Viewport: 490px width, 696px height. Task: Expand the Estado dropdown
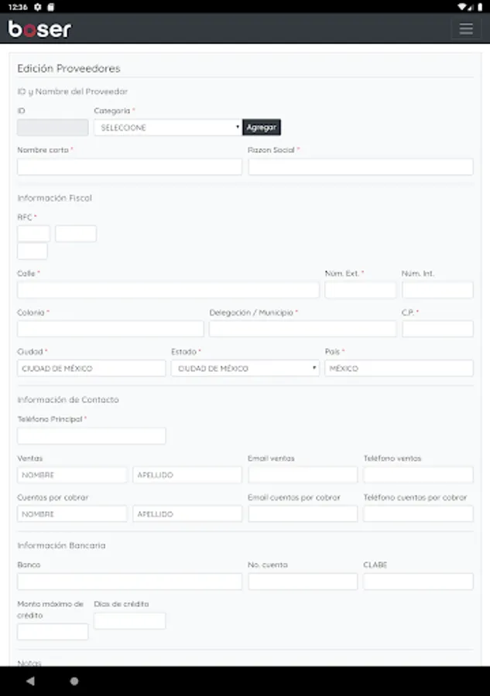tap(245, 368)
